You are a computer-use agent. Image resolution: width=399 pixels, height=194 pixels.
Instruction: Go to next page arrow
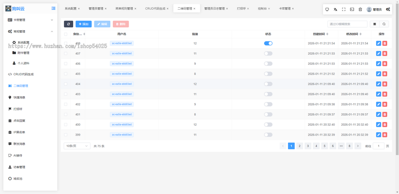coord(358,146)
